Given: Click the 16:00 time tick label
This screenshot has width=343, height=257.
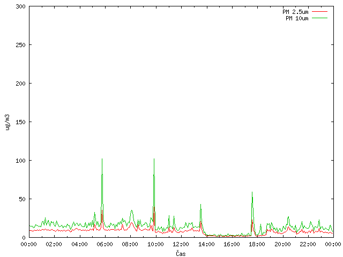Looking at the screenshot, I should click(x=232, y=244).
